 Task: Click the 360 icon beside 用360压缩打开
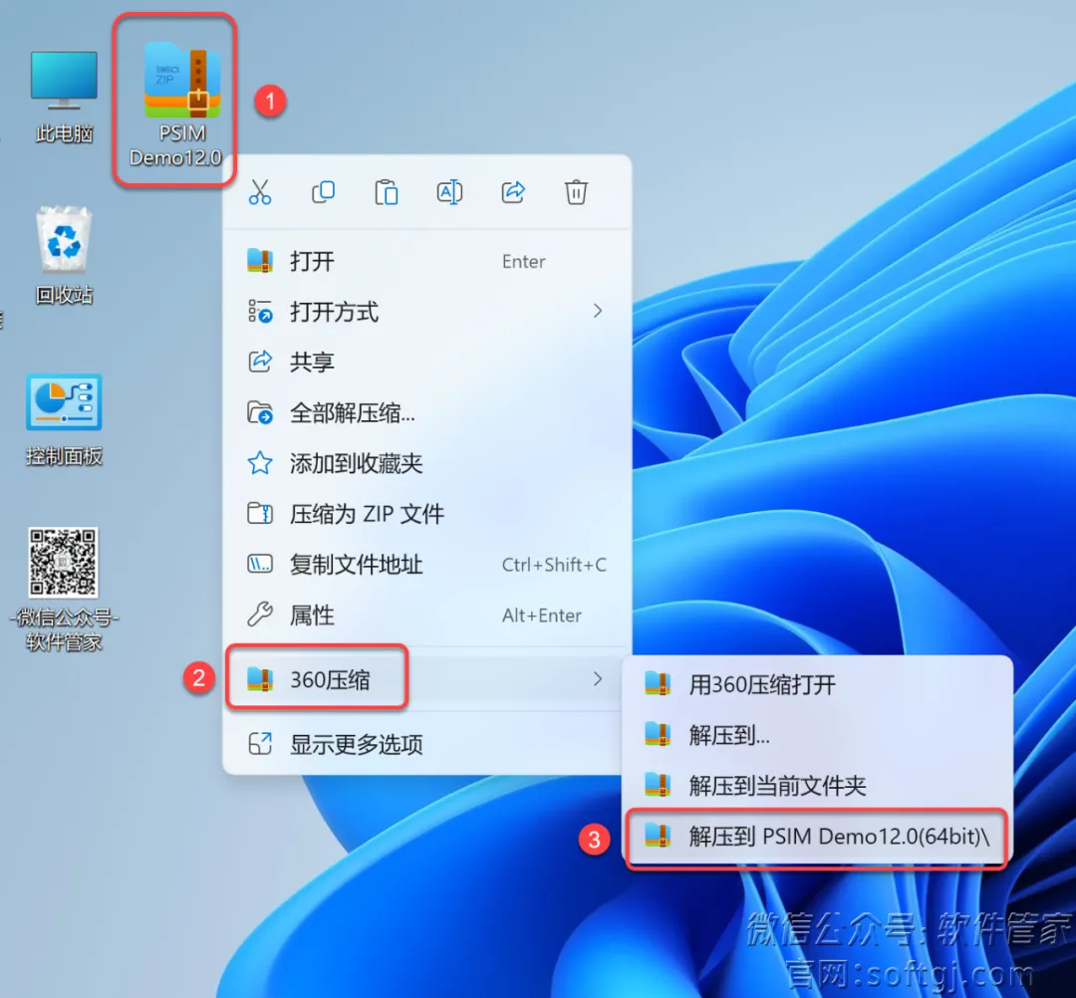(658, 684)
